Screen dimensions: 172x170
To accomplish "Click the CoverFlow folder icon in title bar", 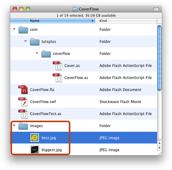I will click(x=75, y=9).
